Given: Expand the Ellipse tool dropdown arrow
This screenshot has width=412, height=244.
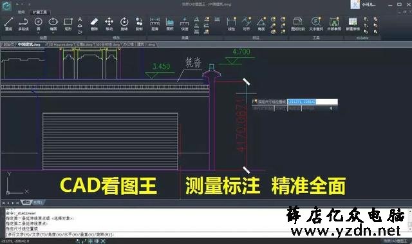Looking at the screenshot, I should [53, 33].
